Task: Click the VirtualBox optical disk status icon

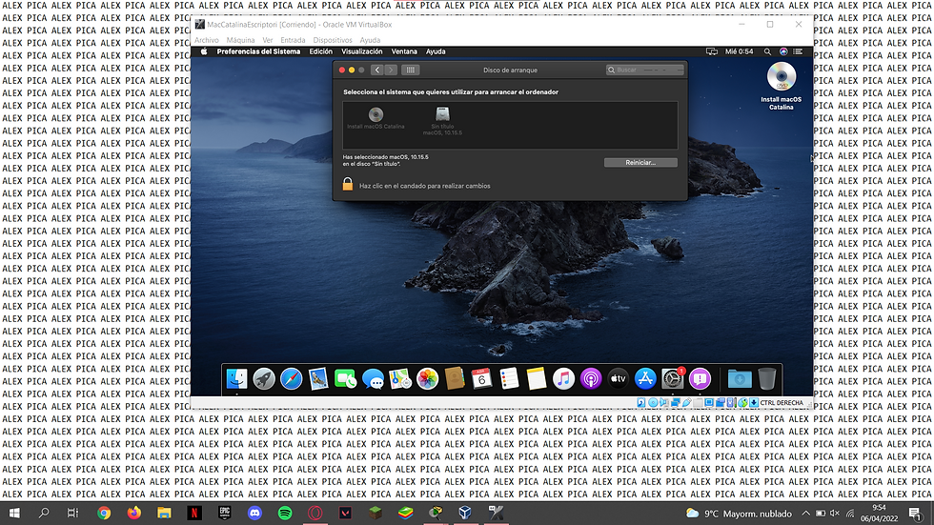Action: (x=653, y=403)
